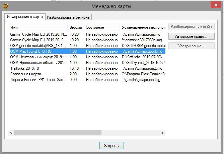Click version 19.10 of Trailforks
Viewport: 224px width, 154px height.
tap(74, 68)
